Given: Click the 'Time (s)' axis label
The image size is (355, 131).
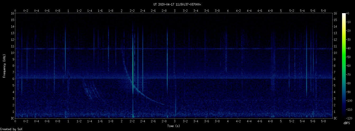Looking at the screenshot, I should (x=174, y=126).
